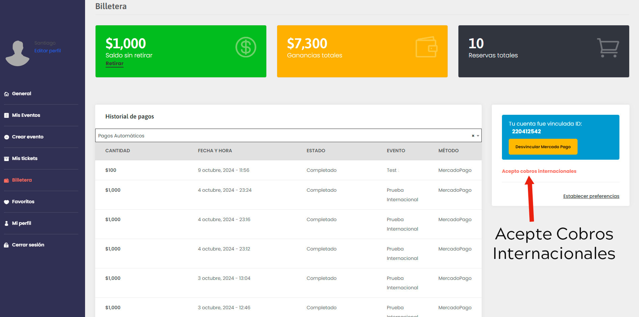Open Mis Eventos in the sidebar menu
Image resolution: width=639 pixels, height=317 pixels.
(26, 115)
